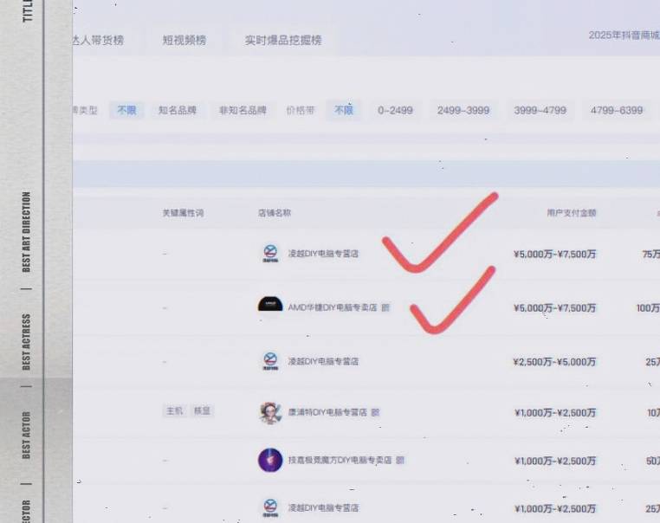
Task: Click ¥1,000万-¥2,500万 in the last 凌越 row
Action: [555, 508]
